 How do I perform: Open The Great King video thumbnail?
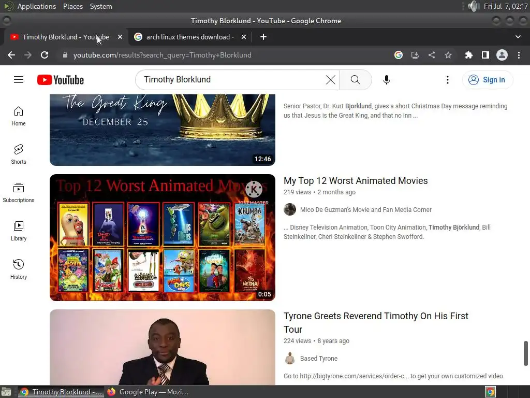162,130
